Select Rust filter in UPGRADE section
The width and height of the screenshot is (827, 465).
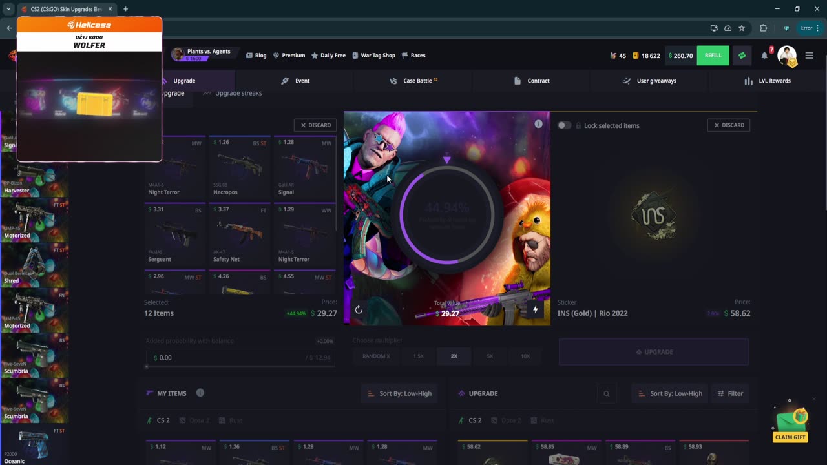(541, 420)
